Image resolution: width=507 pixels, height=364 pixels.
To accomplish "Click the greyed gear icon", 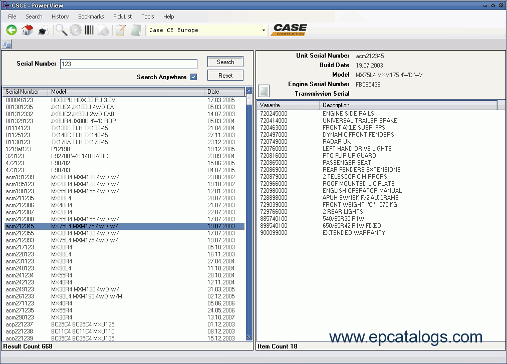I will coord(76,30).
